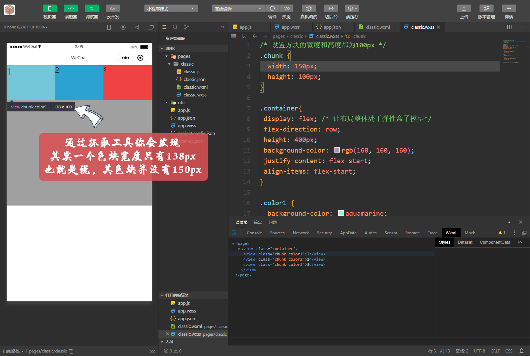The image size is (530, 356).
Task: Open the debugger more options menu
Action: point(514,233)
